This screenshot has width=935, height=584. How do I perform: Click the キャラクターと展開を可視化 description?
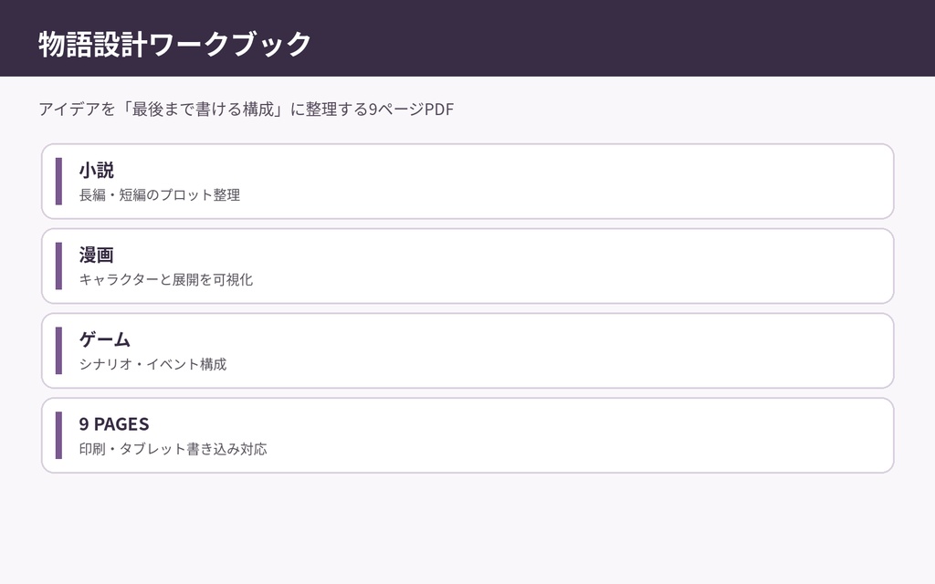(x=166, y=279)
